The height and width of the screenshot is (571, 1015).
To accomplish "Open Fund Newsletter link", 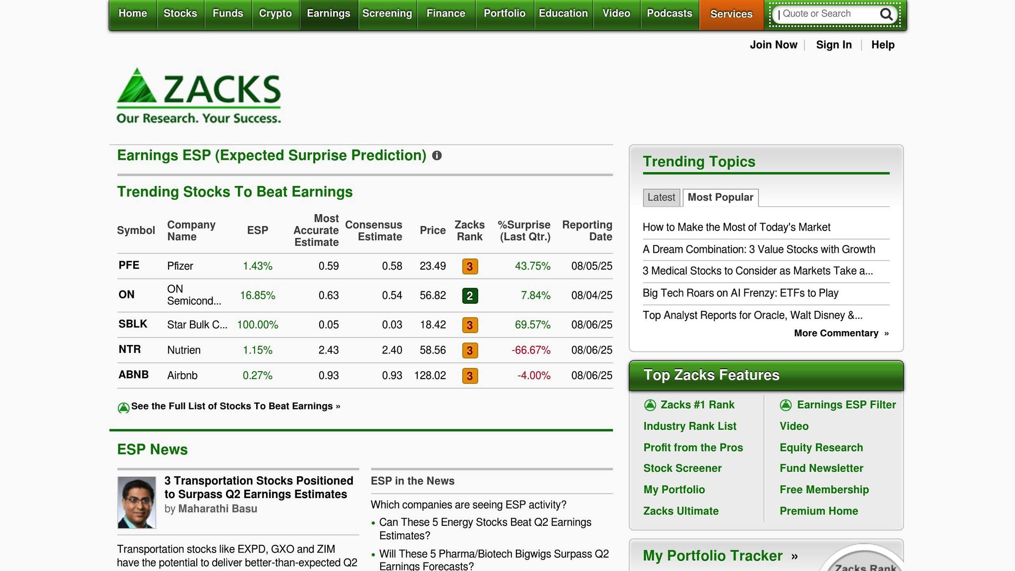I will click(x=821, y=468).
